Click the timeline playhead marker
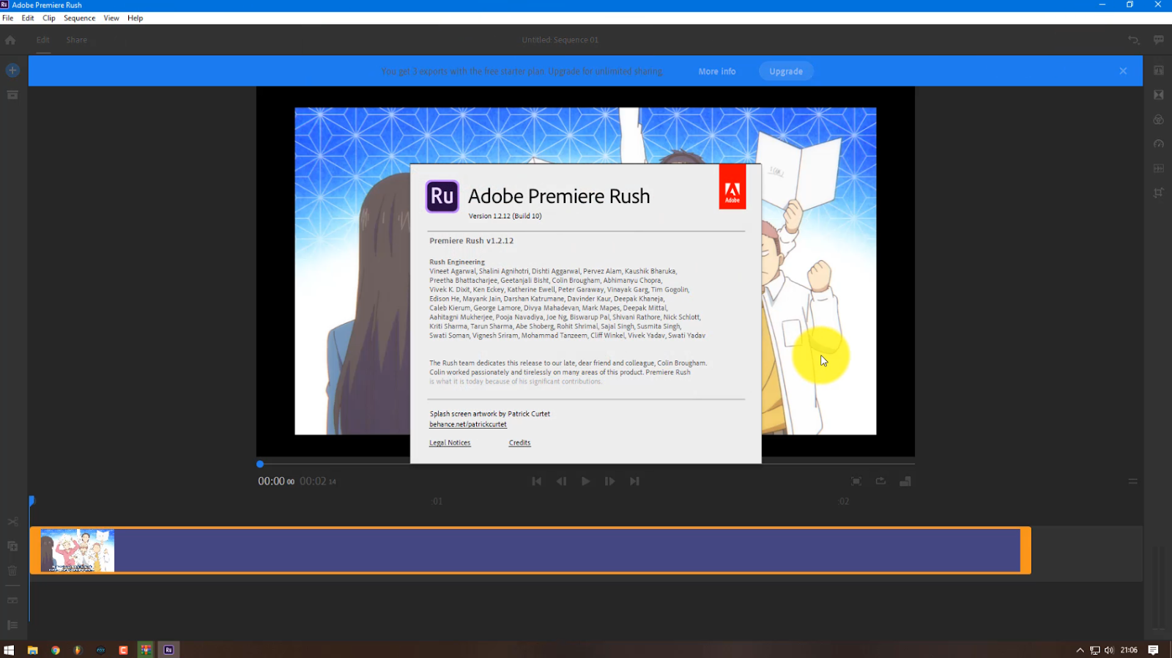This screenshot has width=1172, height=658. [31, 501]
